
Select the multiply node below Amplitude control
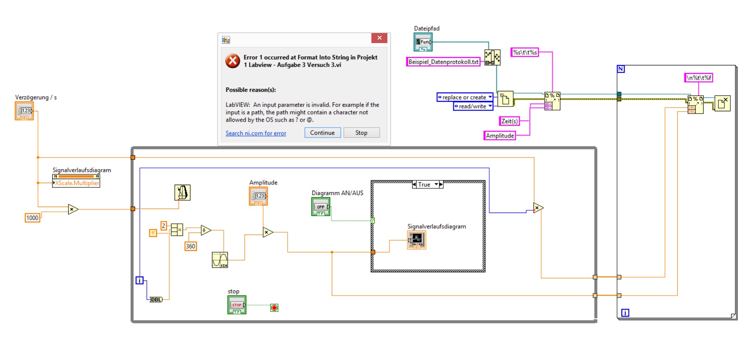tap(268, 232)
